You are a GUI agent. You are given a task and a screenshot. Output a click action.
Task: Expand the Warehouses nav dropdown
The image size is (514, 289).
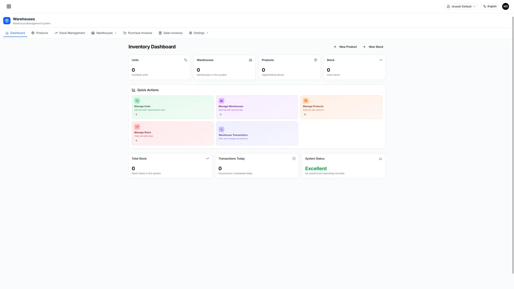(104, 33)
